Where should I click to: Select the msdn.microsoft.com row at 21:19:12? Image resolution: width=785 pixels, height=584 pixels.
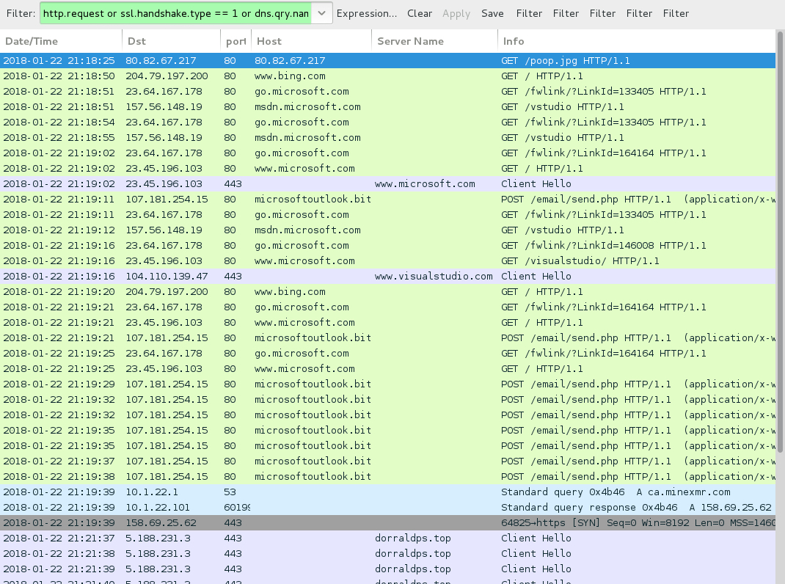pos(387,230)
